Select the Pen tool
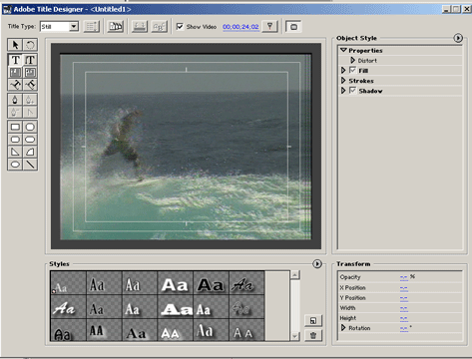Viewport: 472px width, 359px height. point(15,100)
